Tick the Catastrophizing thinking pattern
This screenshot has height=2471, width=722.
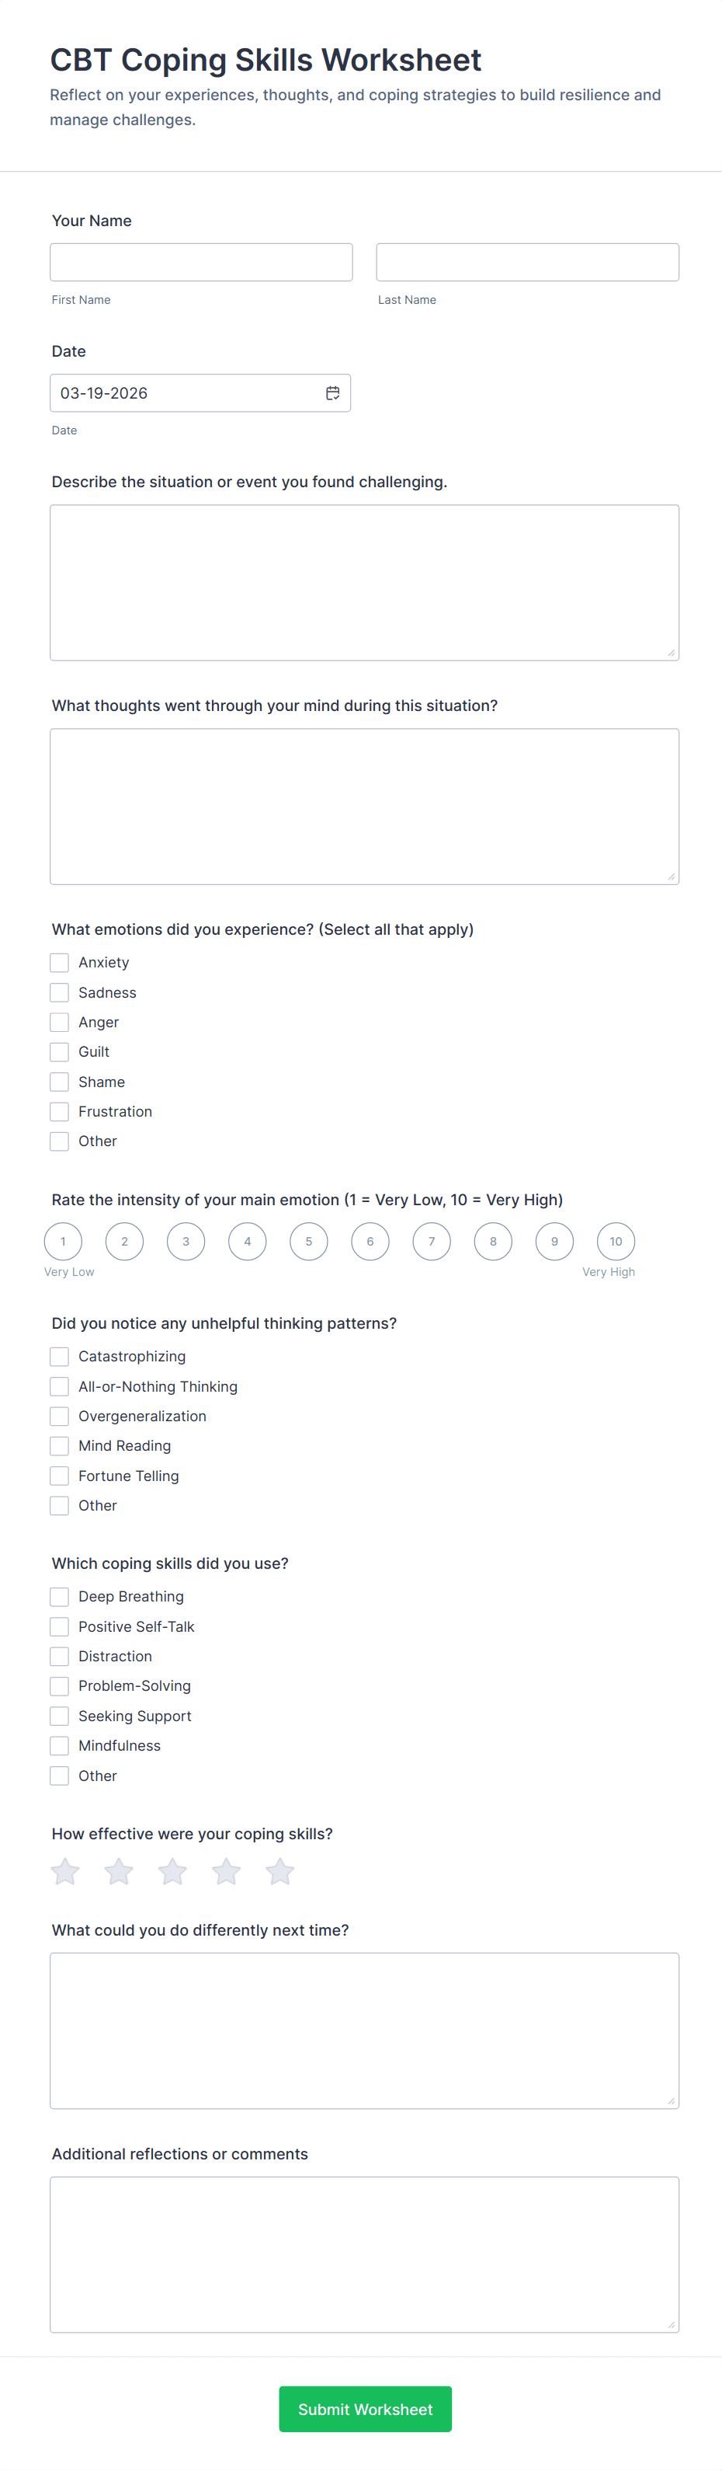tap(60, 1357)
